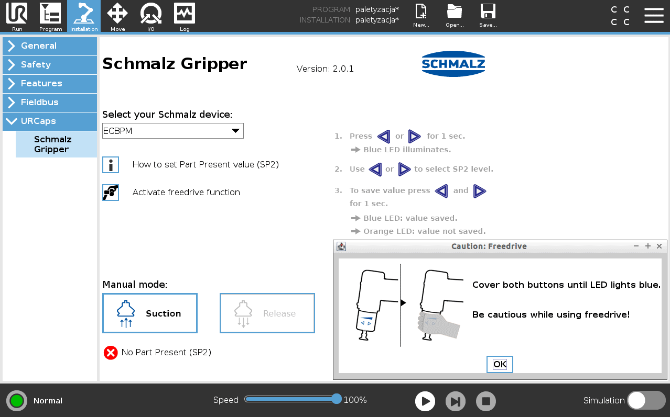
Task: Select Schmalz Gripper in the sidebar
Action: 56,144
